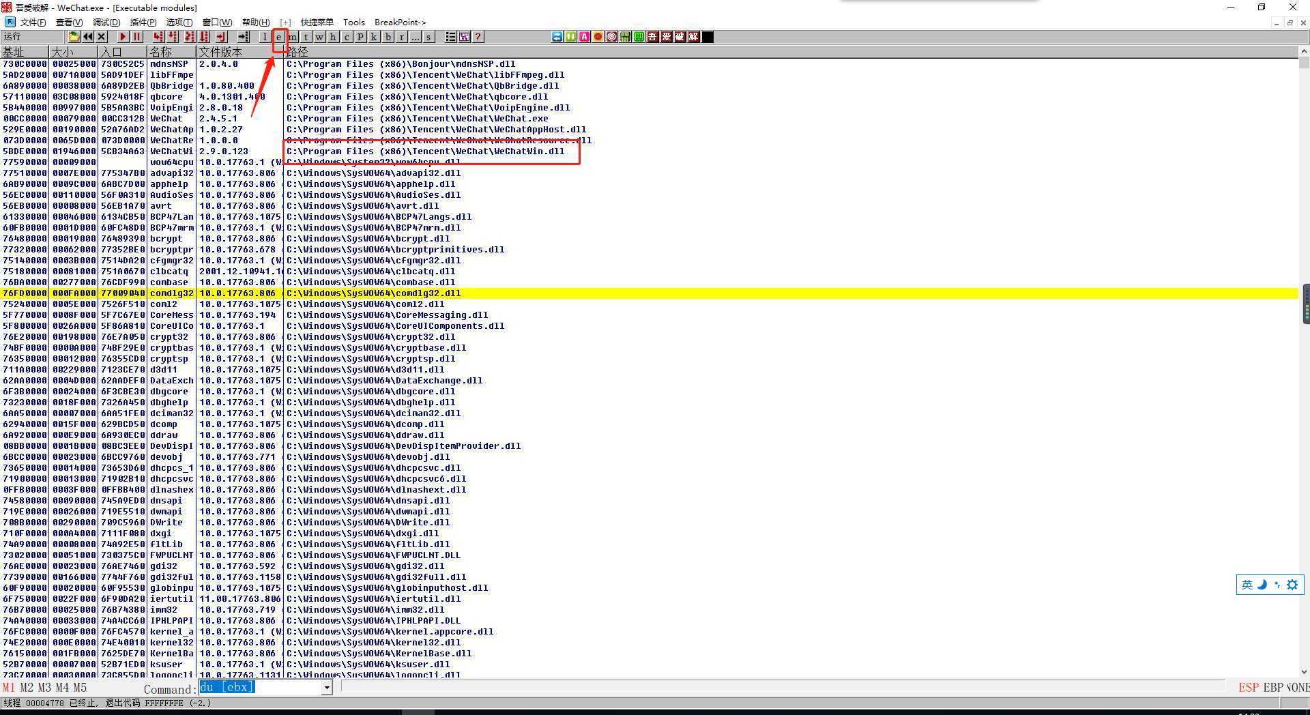The image size is (1310, 715).
Task: Select the WeChatWin.dll path row
Action: [x=425, y=151]
